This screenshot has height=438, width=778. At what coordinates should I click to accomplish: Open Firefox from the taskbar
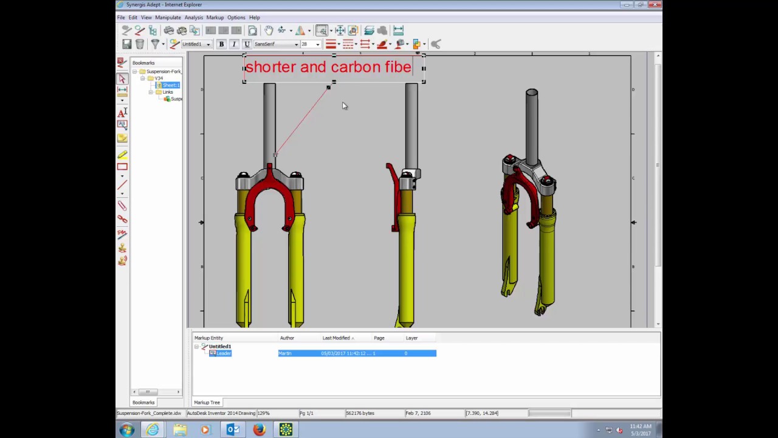pyautogui.click(x=260, y=430)
